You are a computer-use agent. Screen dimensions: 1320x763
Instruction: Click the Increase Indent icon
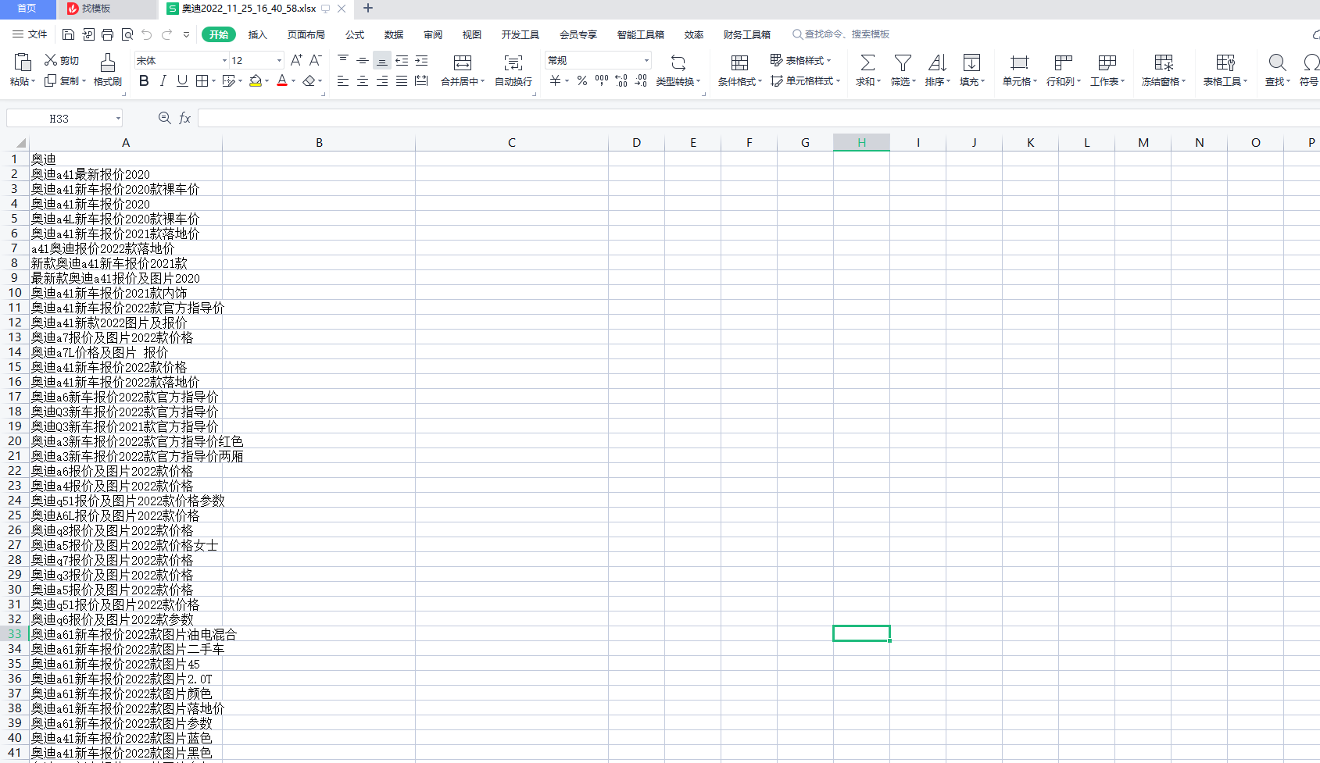421,60
